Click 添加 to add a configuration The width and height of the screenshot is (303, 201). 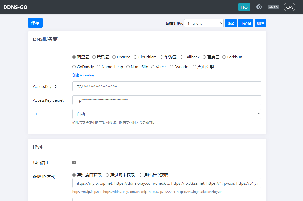(x=231, y=23)
